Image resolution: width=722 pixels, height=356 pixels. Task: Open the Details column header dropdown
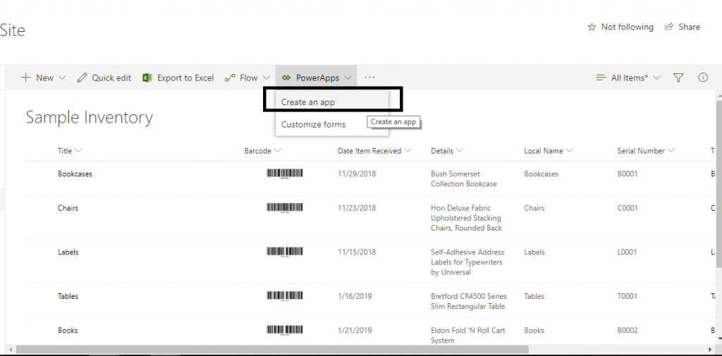(459, 151)
